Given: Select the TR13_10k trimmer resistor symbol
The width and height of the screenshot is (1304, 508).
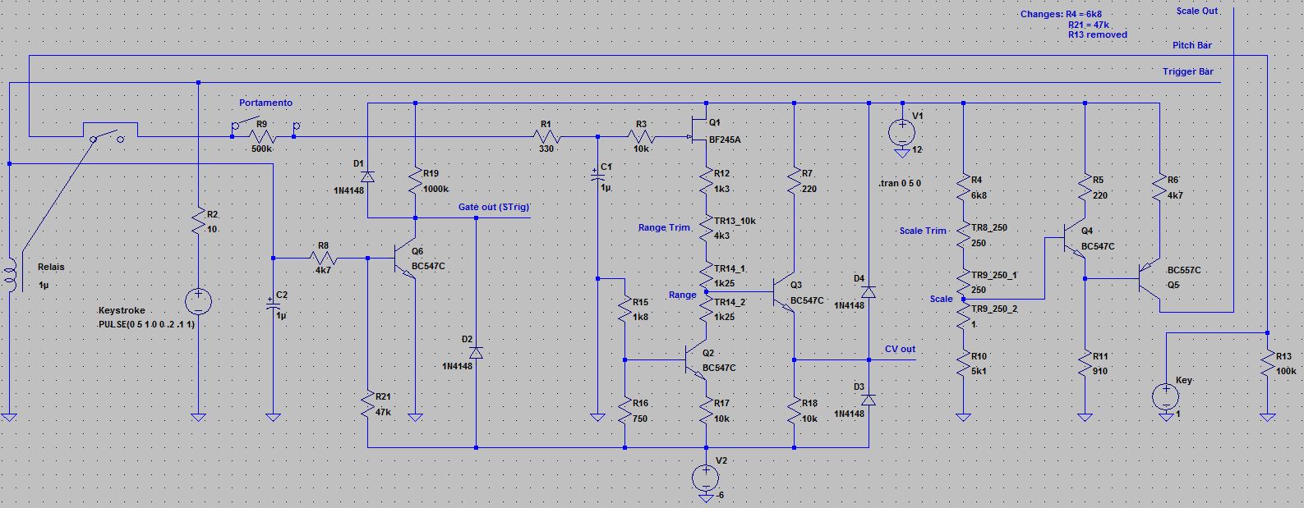Looking at the screenshot, I should pos(706,227).
